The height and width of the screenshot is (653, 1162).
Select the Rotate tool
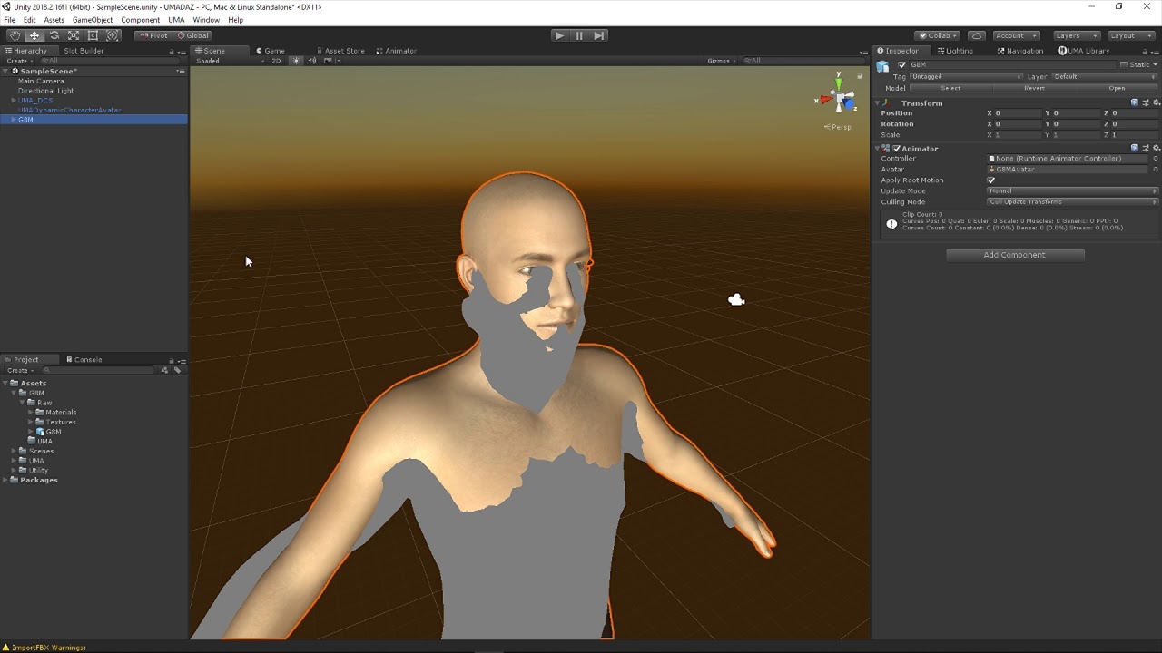pyautogui.click(x=54, y=35)
